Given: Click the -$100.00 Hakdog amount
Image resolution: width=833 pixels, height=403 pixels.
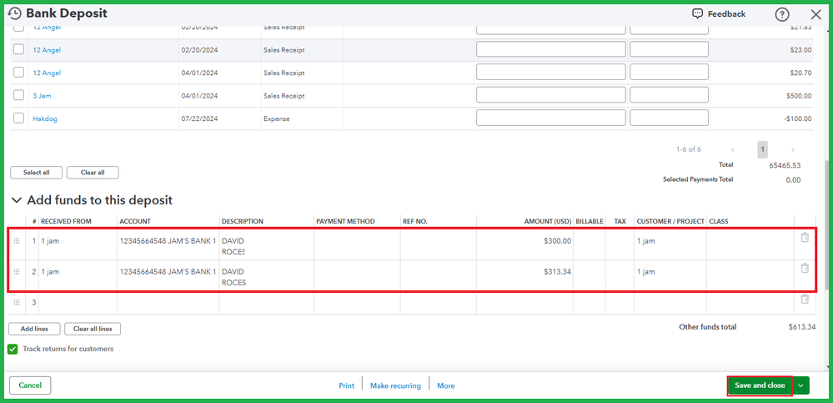Looking at the screenshot, I should [797, 118].
